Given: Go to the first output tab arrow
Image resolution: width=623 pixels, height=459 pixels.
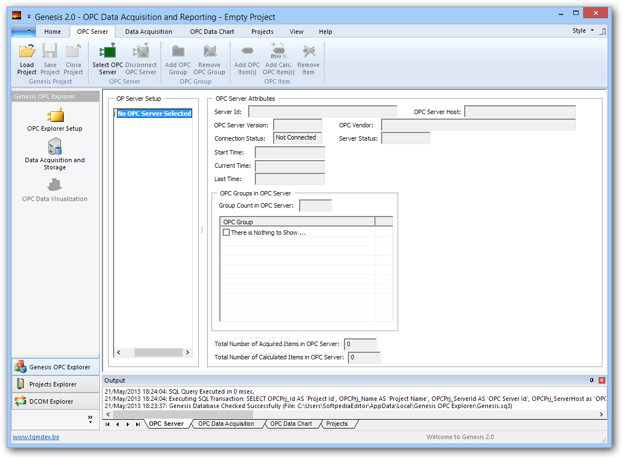Looking at the screenshot, I should point(107,425).
